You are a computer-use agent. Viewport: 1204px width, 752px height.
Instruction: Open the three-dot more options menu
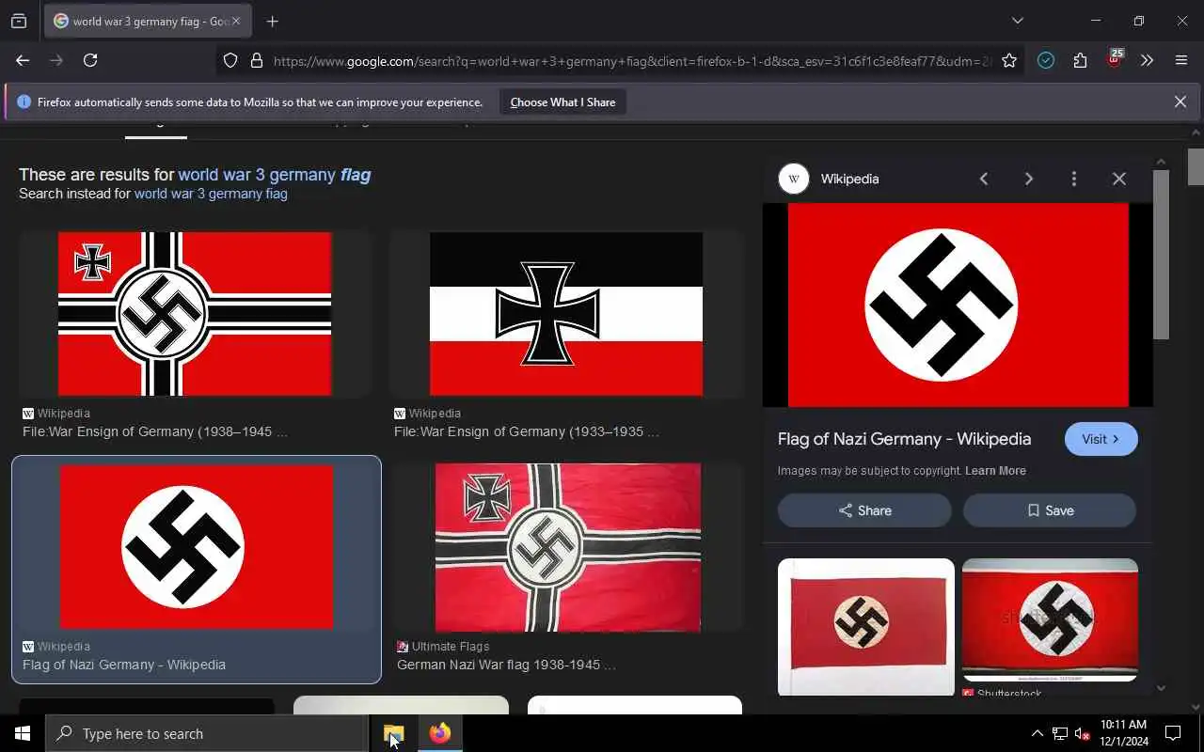tap(1074, 179)
